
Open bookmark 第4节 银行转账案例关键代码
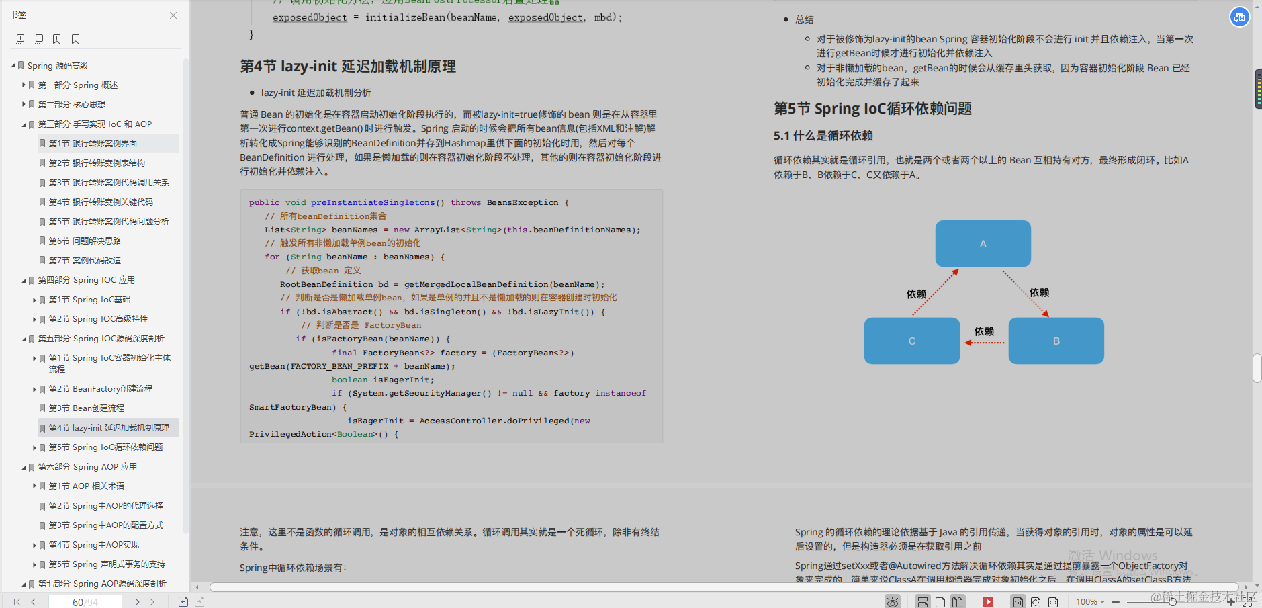point(101,202)
